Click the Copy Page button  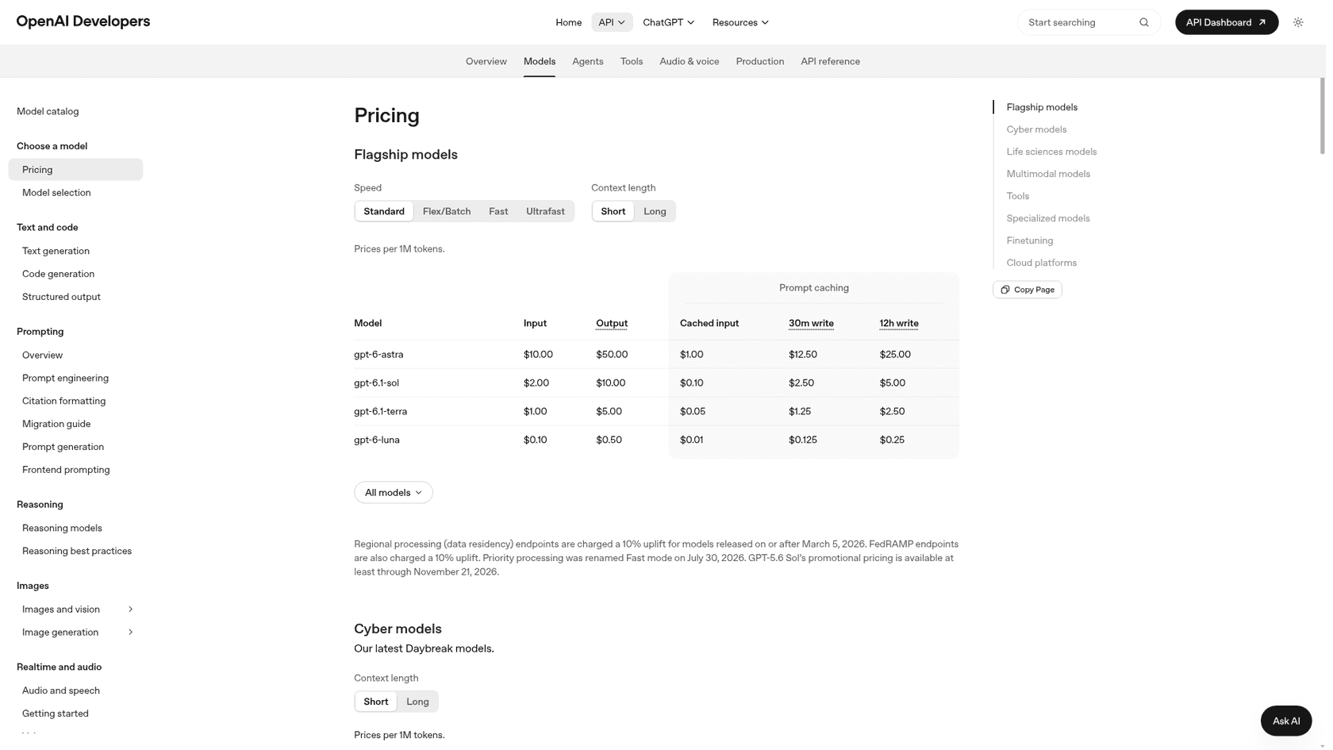click(x=1027, y=290)
